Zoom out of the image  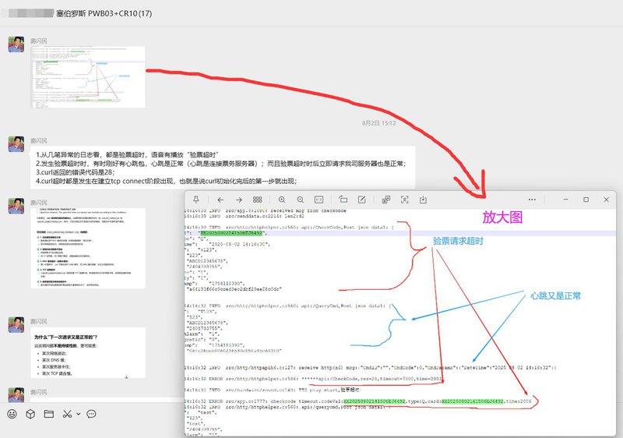[301, 200]
